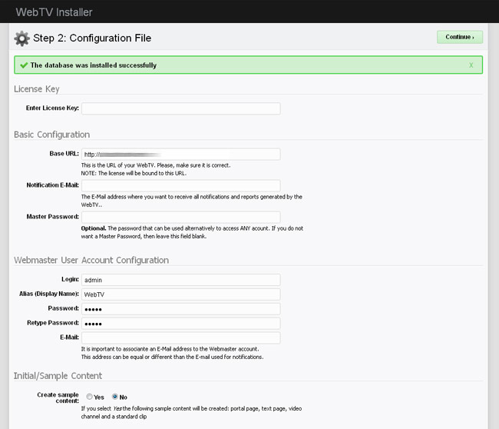Click the Master Password field
Screen dimensions: 499x429
pyautogui.click(x=180, y=217)
